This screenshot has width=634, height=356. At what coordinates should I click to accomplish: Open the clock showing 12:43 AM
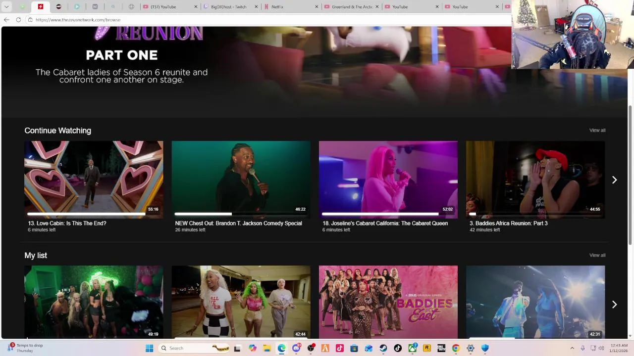point(619,348)
